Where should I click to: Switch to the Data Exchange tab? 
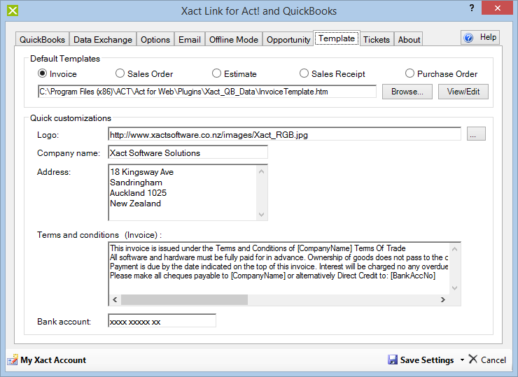(103, 39)
